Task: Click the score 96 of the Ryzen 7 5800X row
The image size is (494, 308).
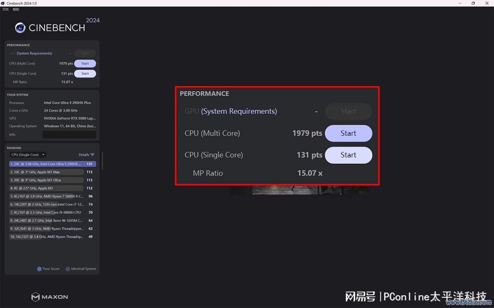Action: 90,196
